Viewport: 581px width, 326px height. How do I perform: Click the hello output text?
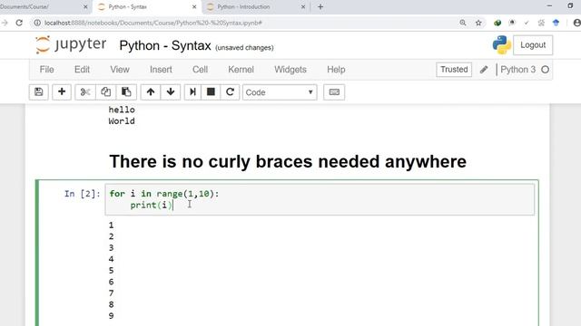[x=122, y=110]
